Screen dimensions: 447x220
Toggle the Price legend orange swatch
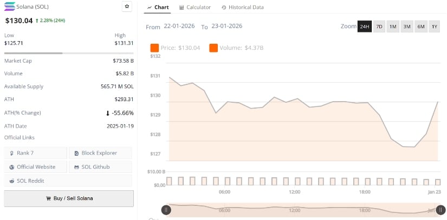click(154, 48)
